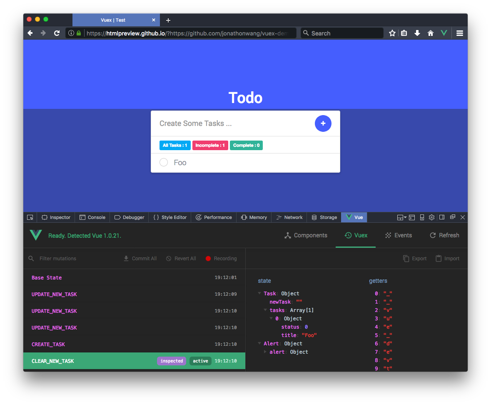Filter by the Incomplete : 1 badge
Screen dimensions: 491x405
click(210, 145)
